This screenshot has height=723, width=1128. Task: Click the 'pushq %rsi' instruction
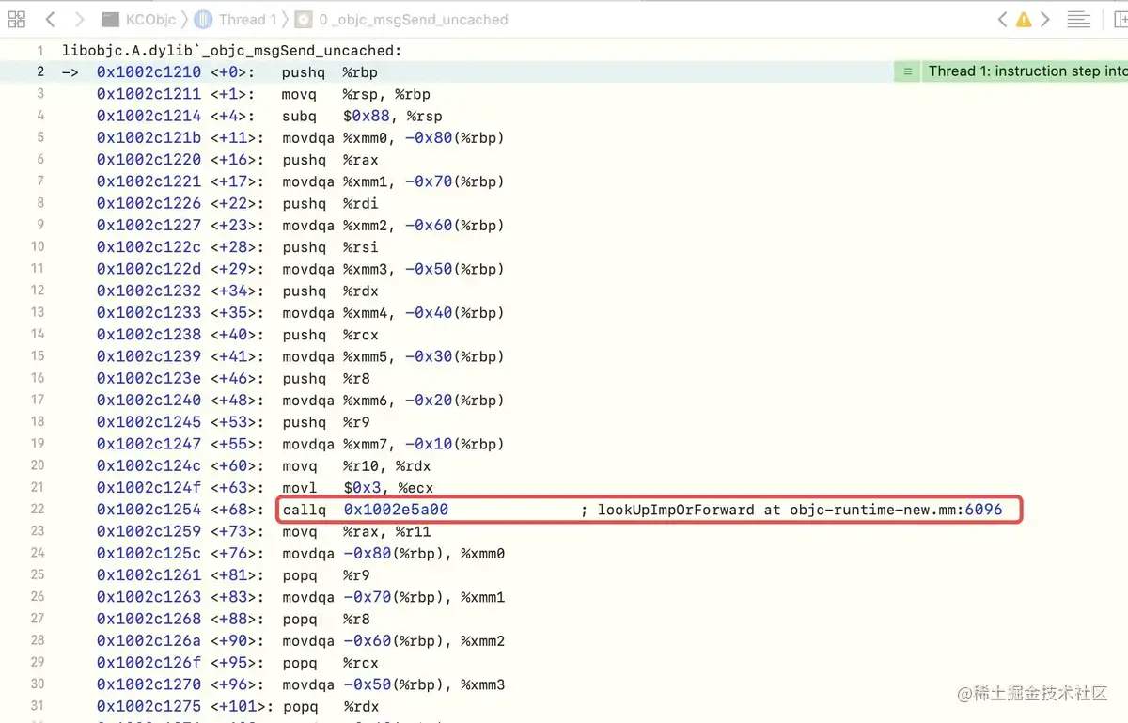(x=330, y=247)
